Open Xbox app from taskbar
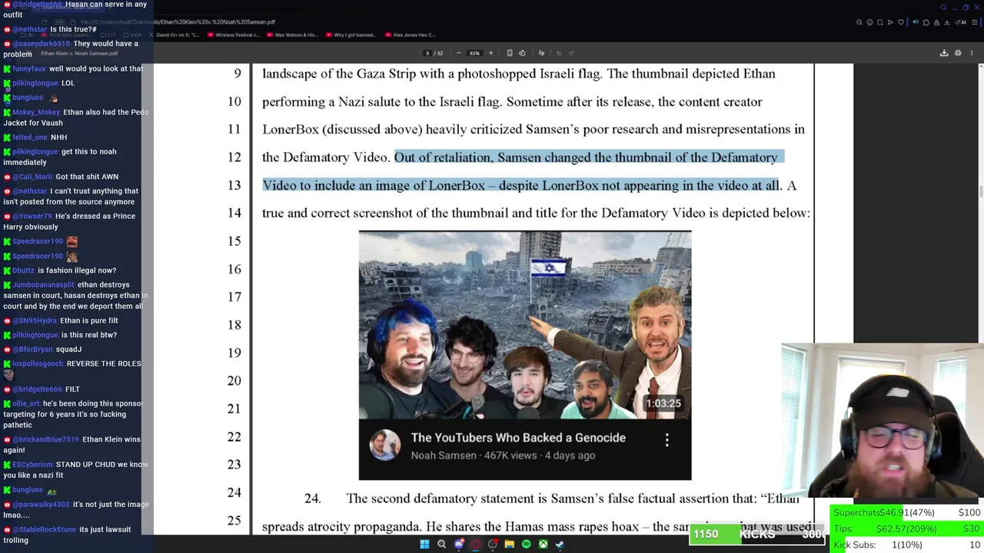The height and width of the screenshot is (553, 984). tap(544, 545)
